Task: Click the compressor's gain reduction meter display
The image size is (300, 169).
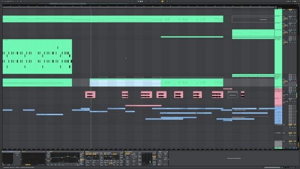Action: [147, 159]
